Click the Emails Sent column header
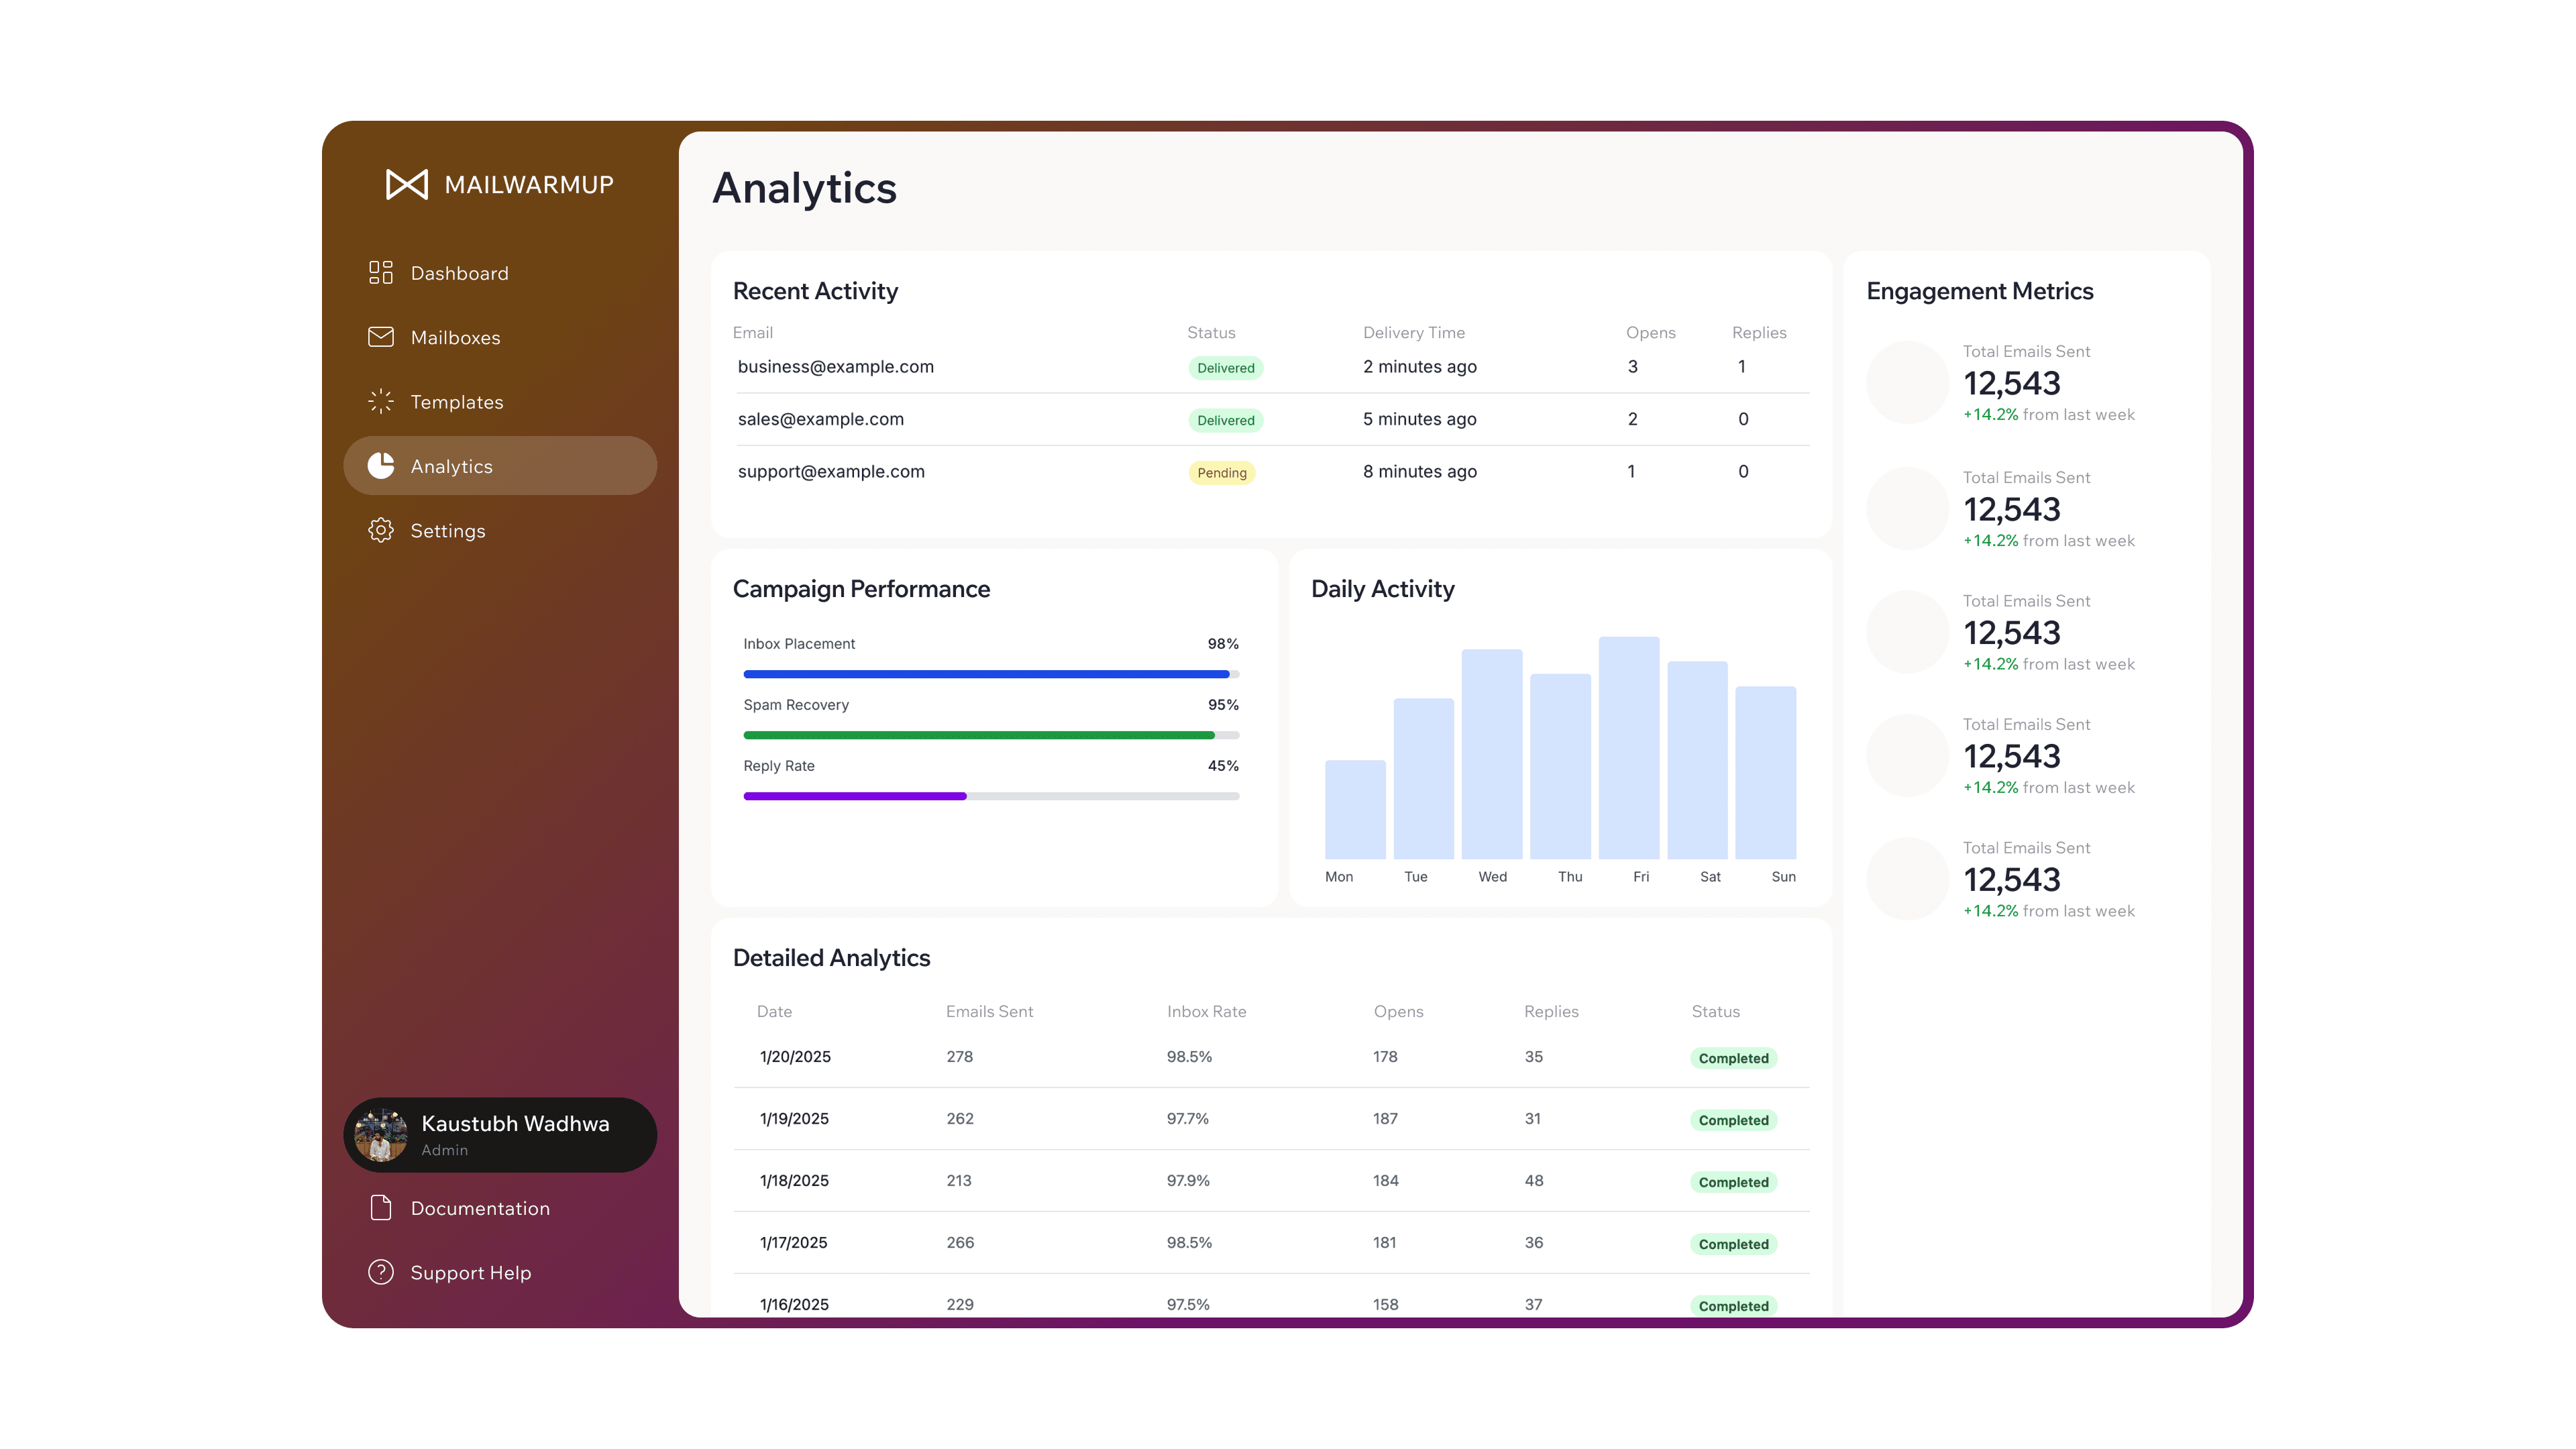 989,1012
